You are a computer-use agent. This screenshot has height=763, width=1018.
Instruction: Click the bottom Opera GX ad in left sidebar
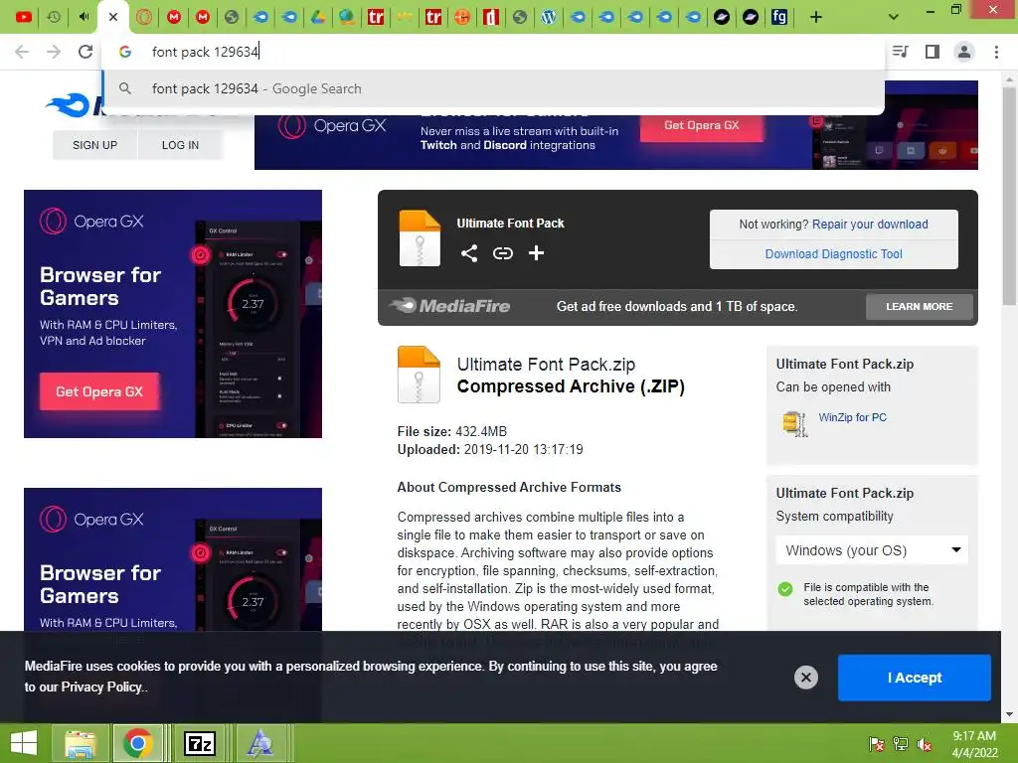[x=173, y=559]
